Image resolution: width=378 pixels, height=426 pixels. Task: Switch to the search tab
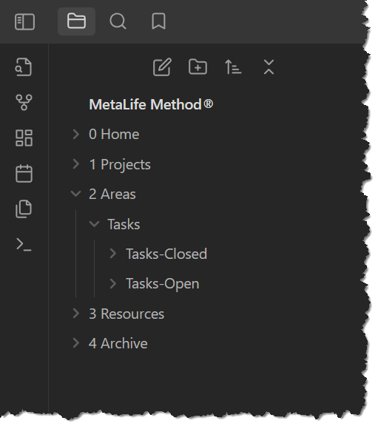[118, 21]
